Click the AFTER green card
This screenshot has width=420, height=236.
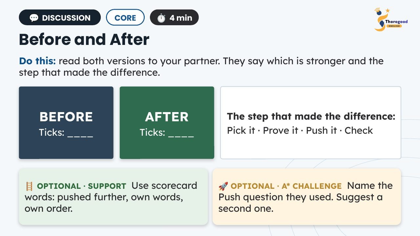pos(167,123)
